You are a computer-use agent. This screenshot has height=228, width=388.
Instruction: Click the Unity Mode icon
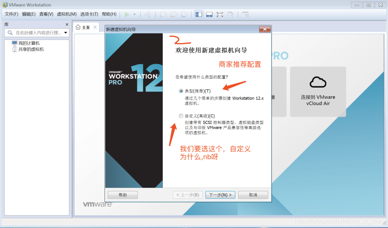tap(230, 14)
